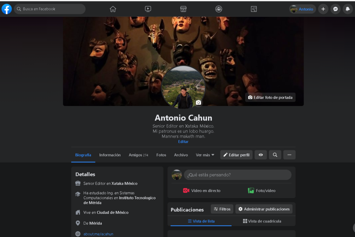Open Messenger chats icon
Viewport: 355px width, 237px height.
point(336,9)
